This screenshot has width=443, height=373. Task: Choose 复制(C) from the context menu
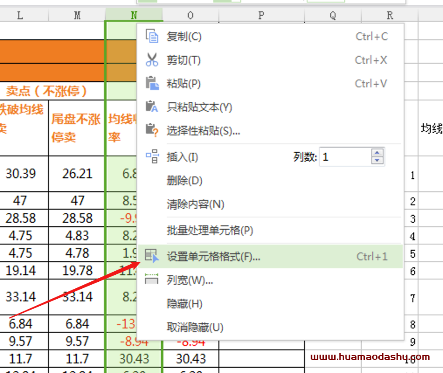coord(270,36)
